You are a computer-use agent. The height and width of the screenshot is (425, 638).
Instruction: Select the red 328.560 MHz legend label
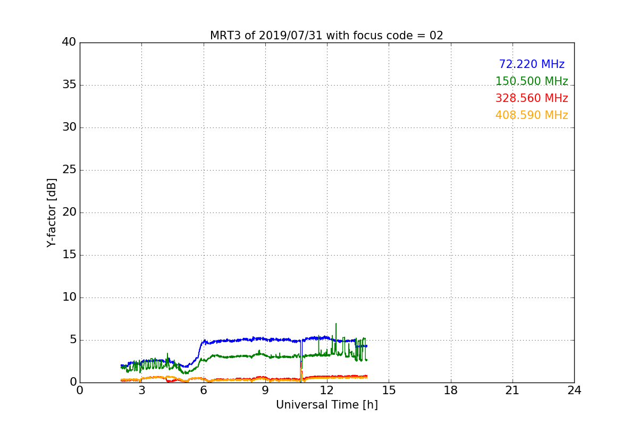[x=532, y=98]
